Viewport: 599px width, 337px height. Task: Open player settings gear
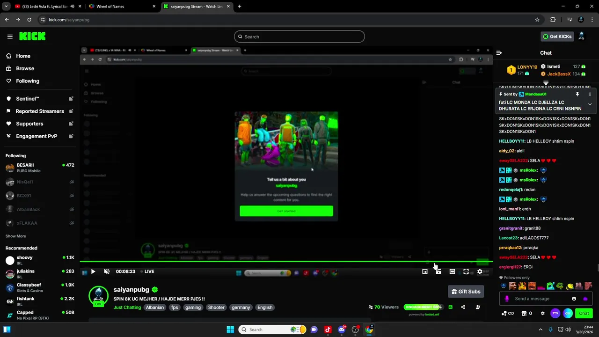480,271
